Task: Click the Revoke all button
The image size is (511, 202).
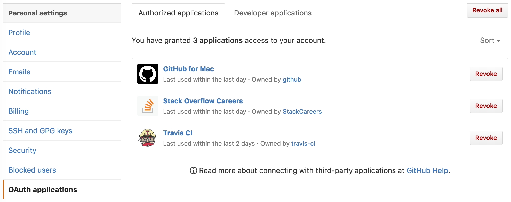Action: click(487, 10)
